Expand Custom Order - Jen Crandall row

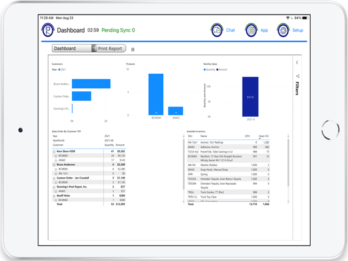click(x=54, y=178)
